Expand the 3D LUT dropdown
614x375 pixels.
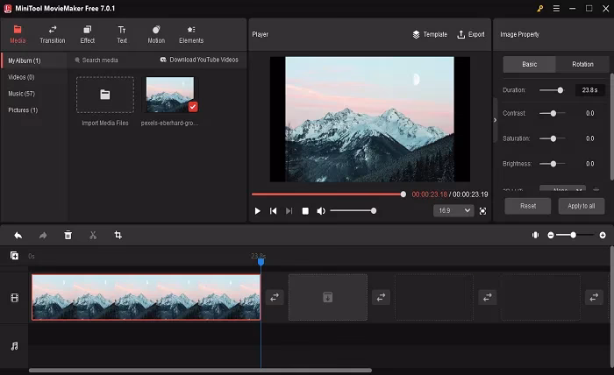coord(561,188)
